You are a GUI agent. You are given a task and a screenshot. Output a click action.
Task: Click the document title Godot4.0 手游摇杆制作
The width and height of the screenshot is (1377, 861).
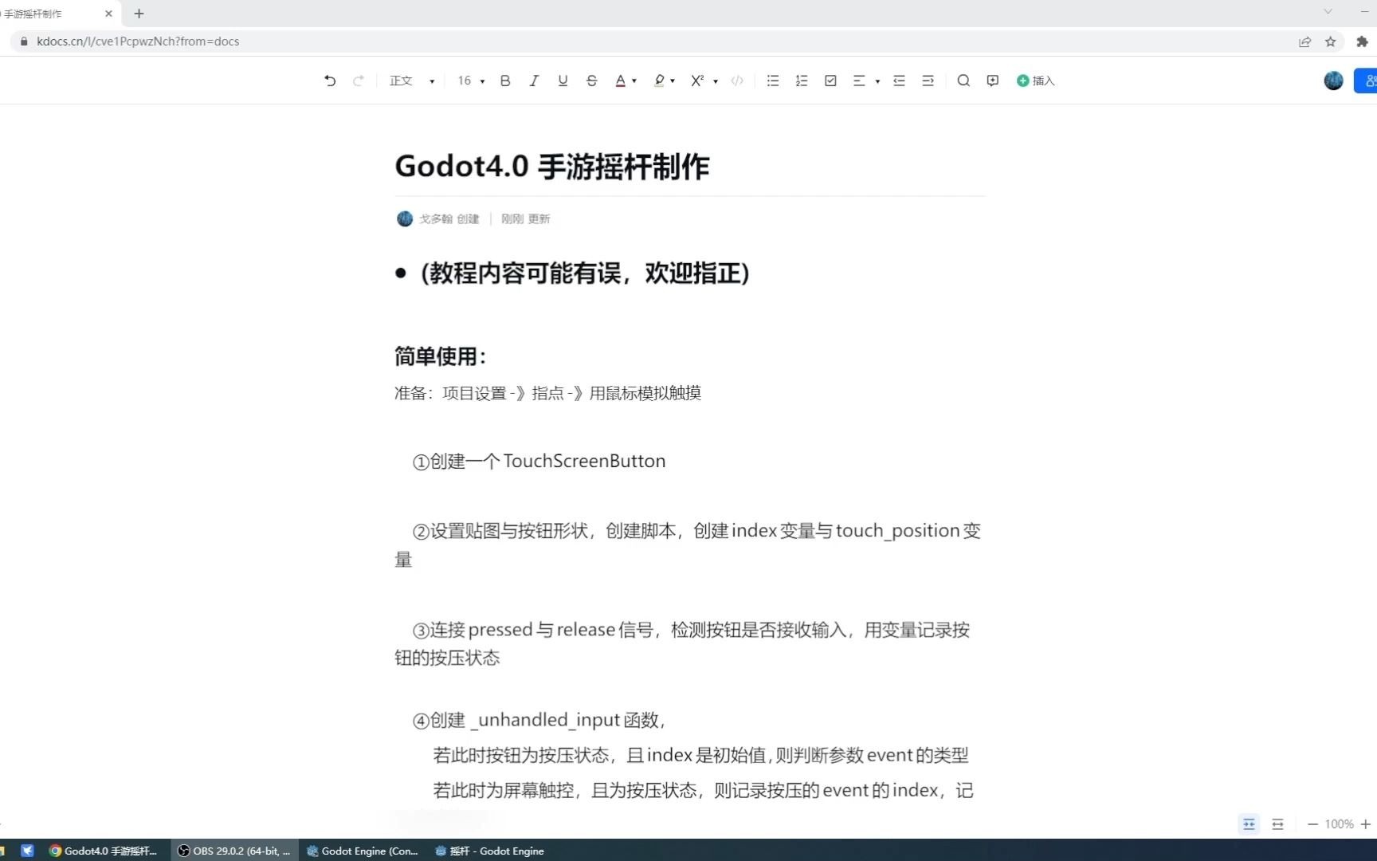[x=551, y=167]
